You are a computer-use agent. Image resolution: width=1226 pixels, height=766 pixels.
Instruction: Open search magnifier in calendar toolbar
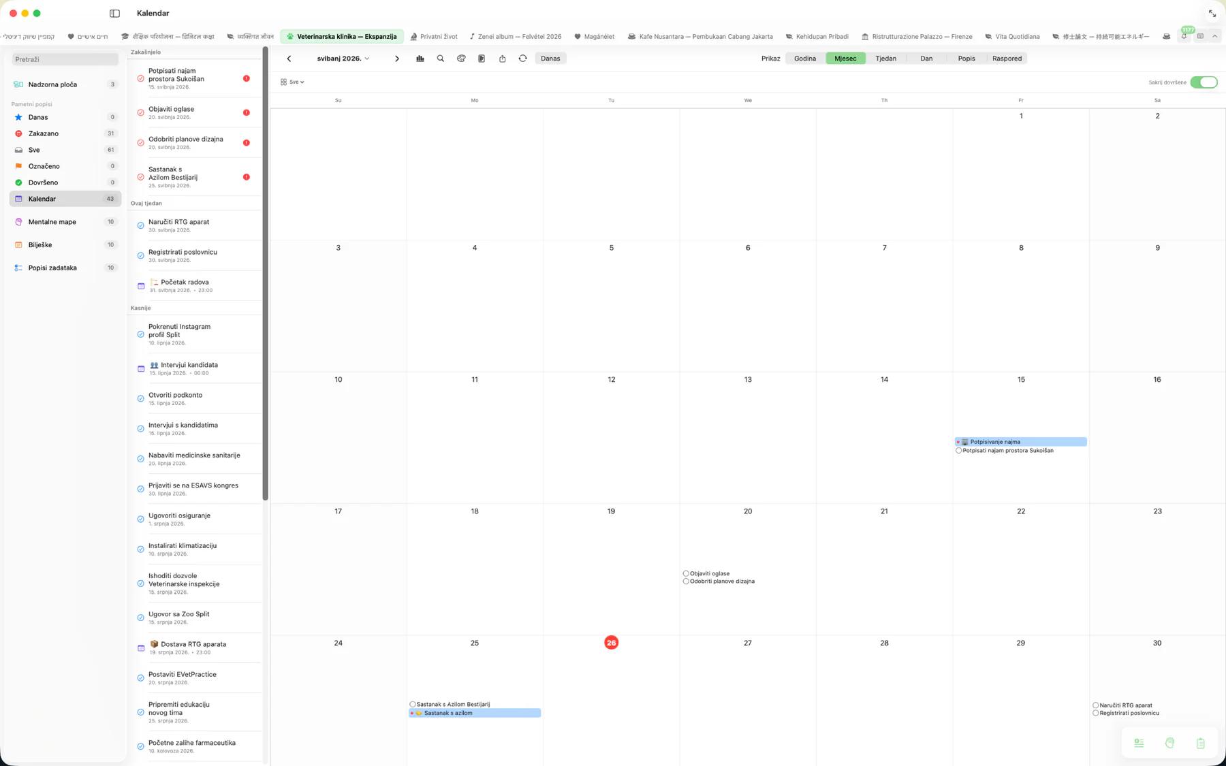(441, 59)
